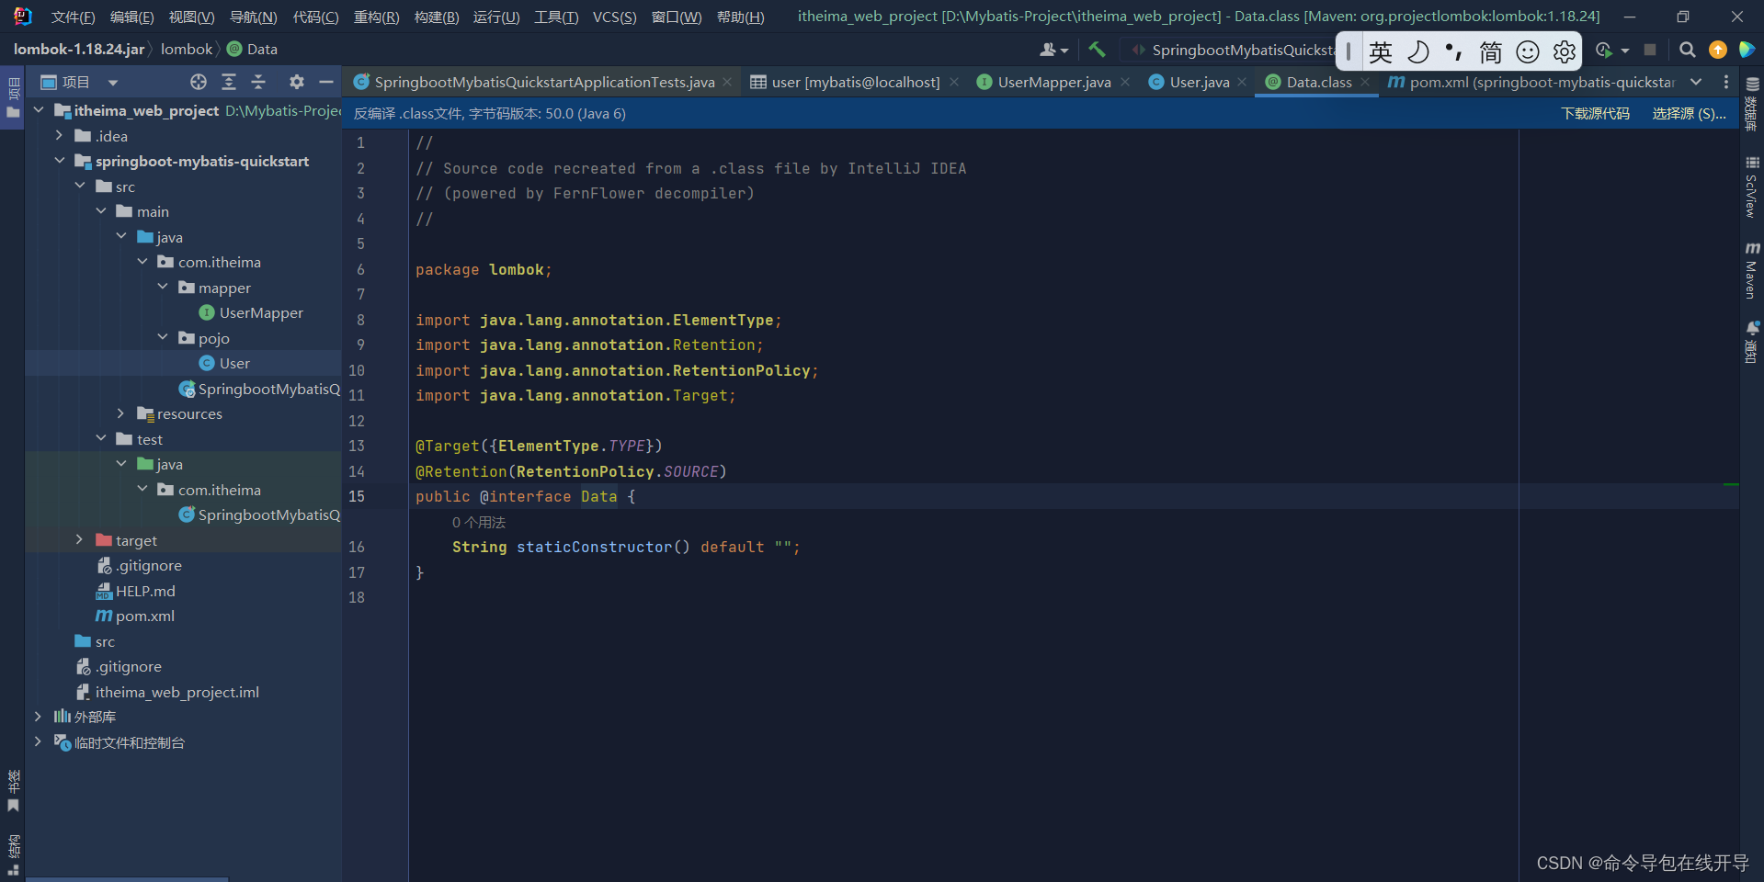The width and height of the screenshot is (1764, 882).
Task: Select UserMapper in project tree
Action: (x=261, y=312)
